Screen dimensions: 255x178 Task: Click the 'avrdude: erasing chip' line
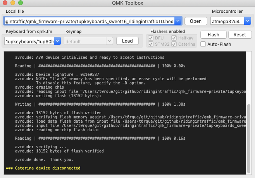(40, 87)
